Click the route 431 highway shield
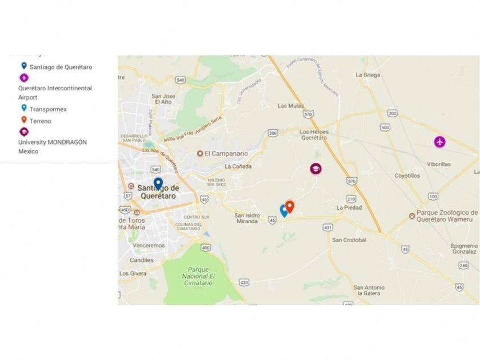480x360 pixels. coord(328,227)
